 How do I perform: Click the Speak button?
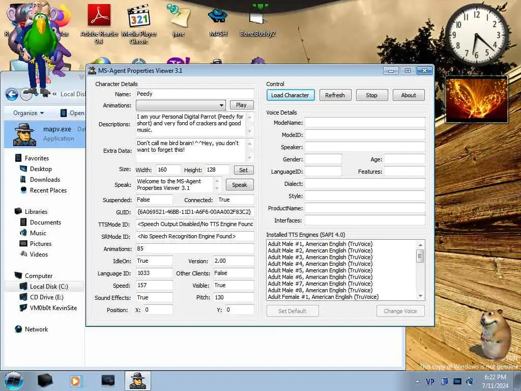239,184
